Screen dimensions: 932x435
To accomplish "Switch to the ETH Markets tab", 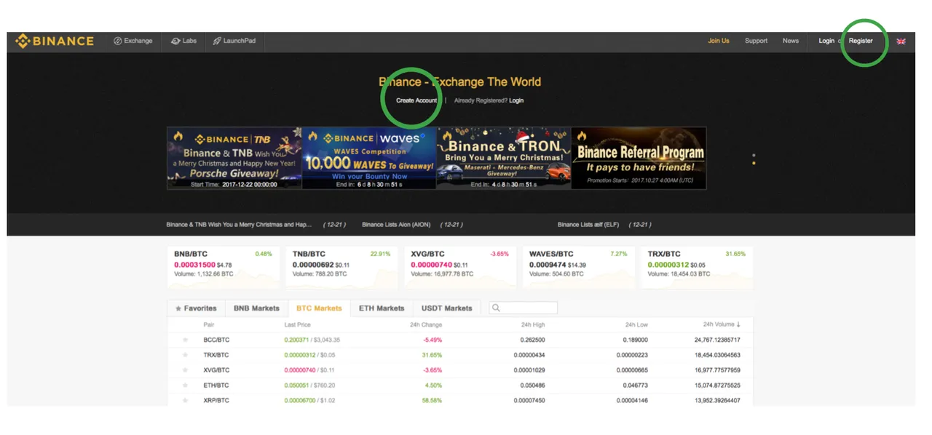I will [x=382, y=308].
